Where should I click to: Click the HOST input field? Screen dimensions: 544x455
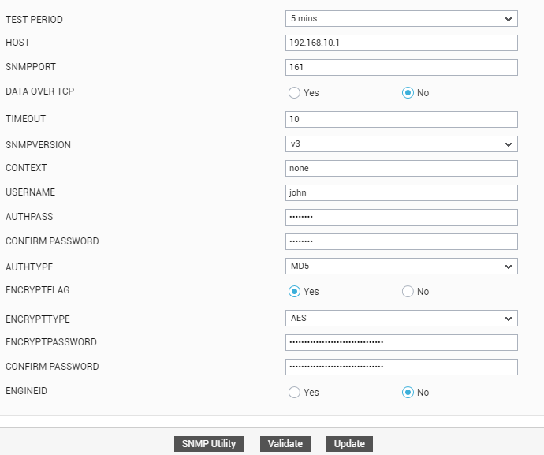point(401,43)
